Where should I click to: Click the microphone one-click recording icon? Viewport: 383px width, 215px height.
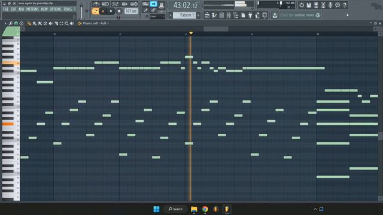tap(330, 5)
